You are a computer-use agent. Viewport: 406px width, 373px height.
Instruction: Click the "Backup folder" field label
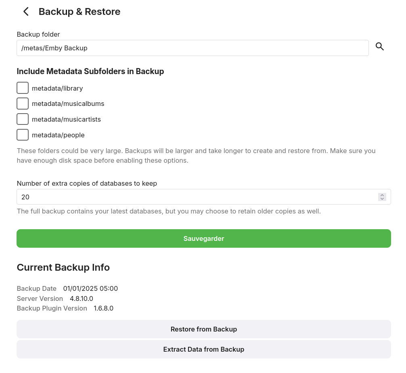(x=38, y=35)
